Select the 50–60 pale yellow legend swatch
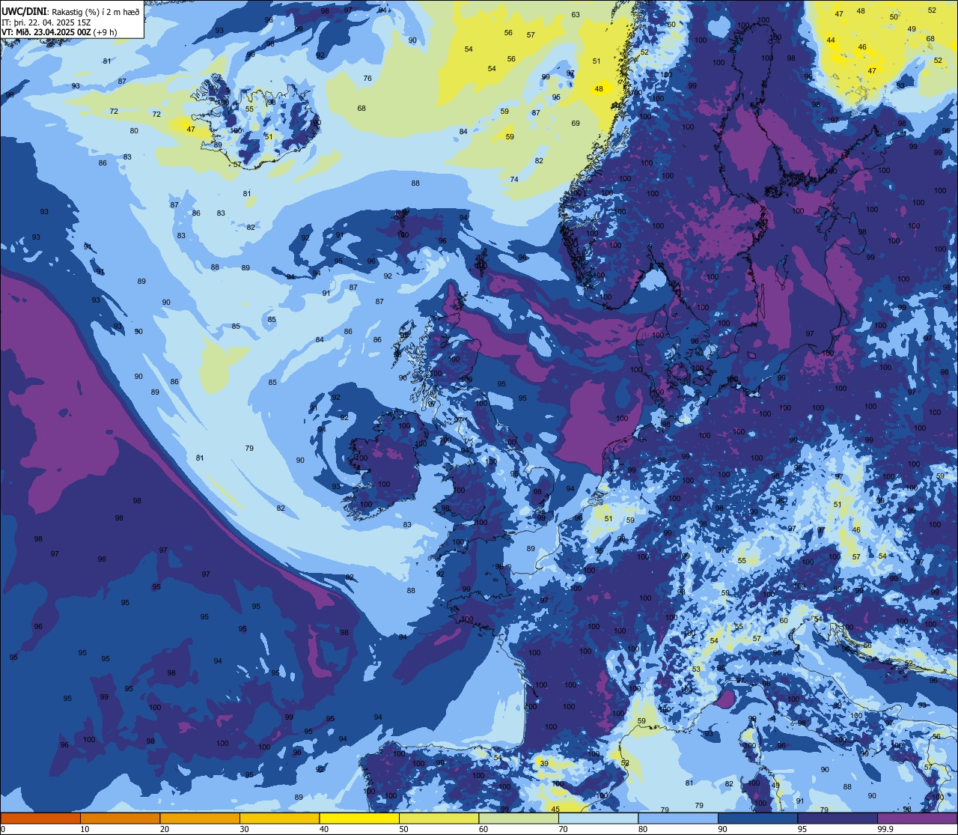 click(x=439, y=818)
